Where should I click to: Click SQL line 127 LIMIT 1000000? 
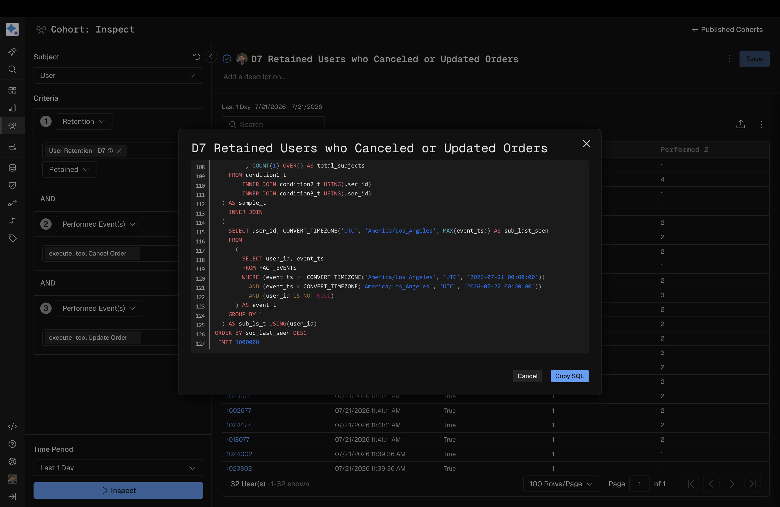point(237,342)
